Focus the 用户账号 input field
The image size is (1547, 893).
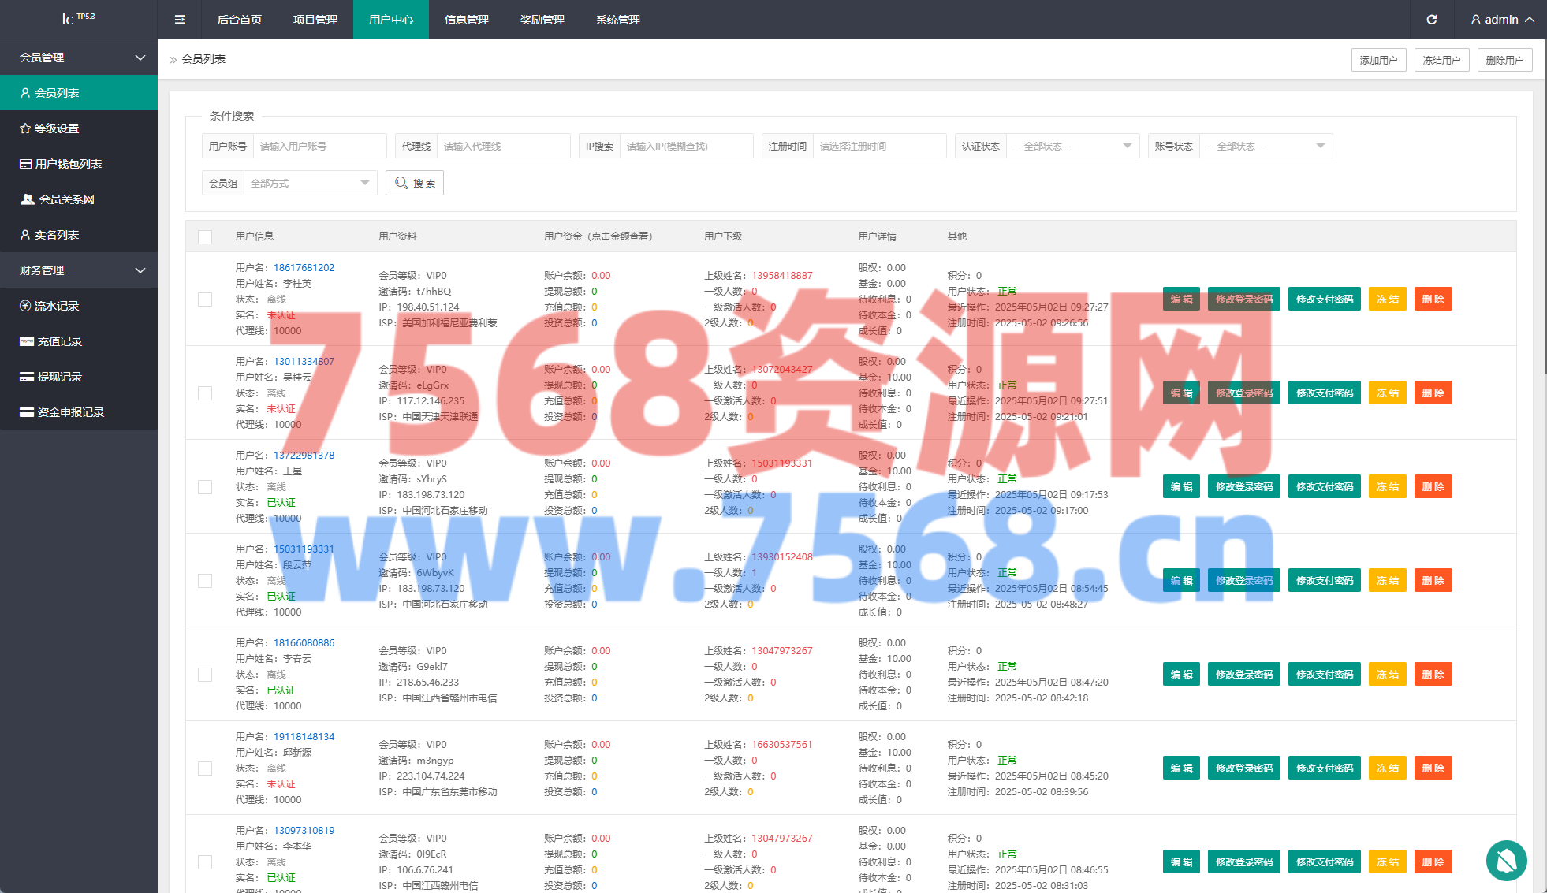[319, 147]
